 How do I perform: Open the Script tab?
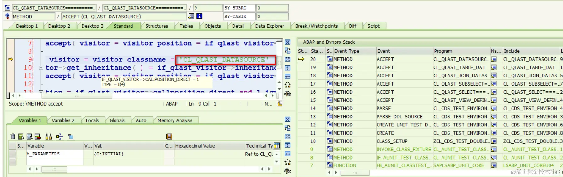click(373, 26)
